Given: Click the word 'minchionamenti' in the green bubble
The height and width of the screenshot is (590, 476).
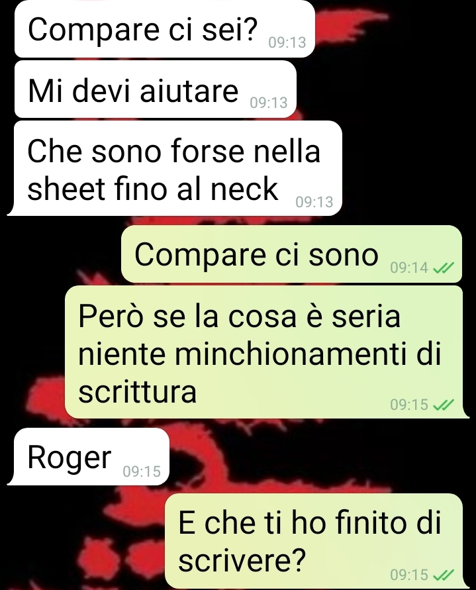Looking at the screenshot, I should click(291, 354).
